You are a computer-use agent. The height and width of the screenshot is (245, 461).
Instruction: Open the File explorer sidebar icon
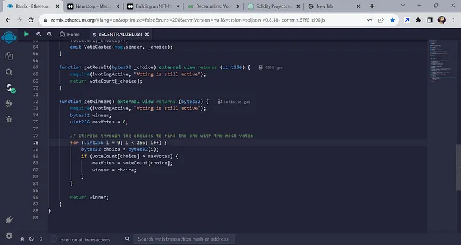point(9,56)
